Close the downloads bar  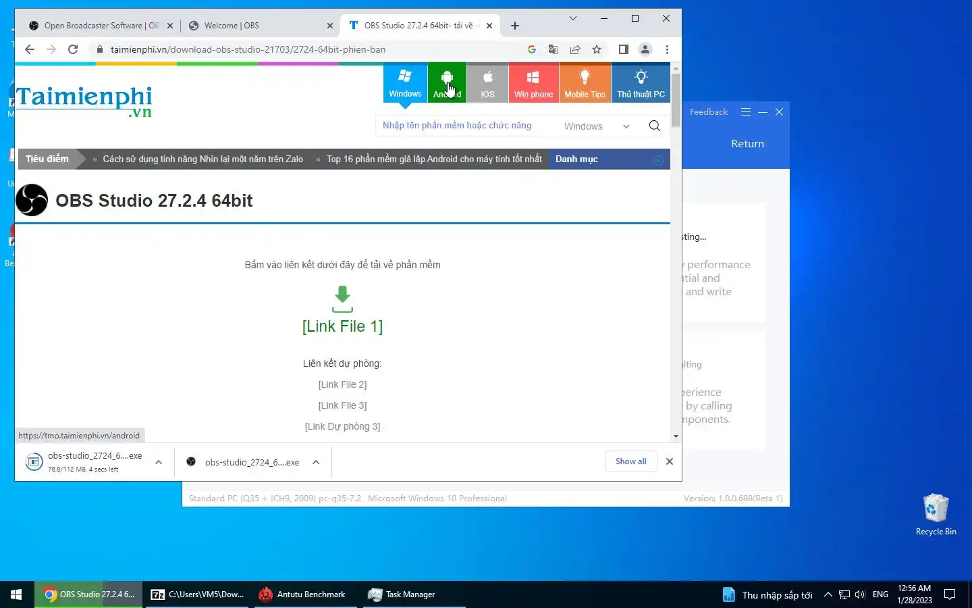(670, 461)
